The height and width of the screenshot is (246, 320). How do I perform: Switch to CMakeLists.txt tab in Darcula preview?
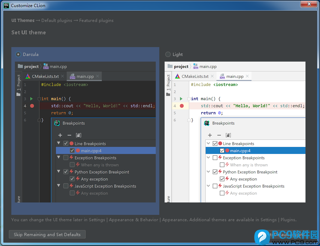(45, 76)
